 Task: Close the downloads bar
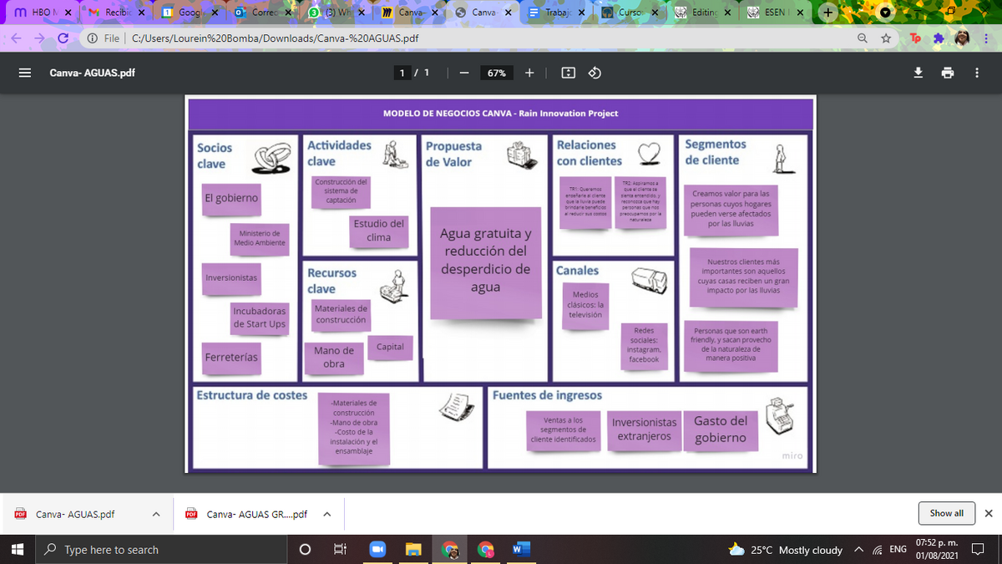pyautogui.click(x=989, y=513)
